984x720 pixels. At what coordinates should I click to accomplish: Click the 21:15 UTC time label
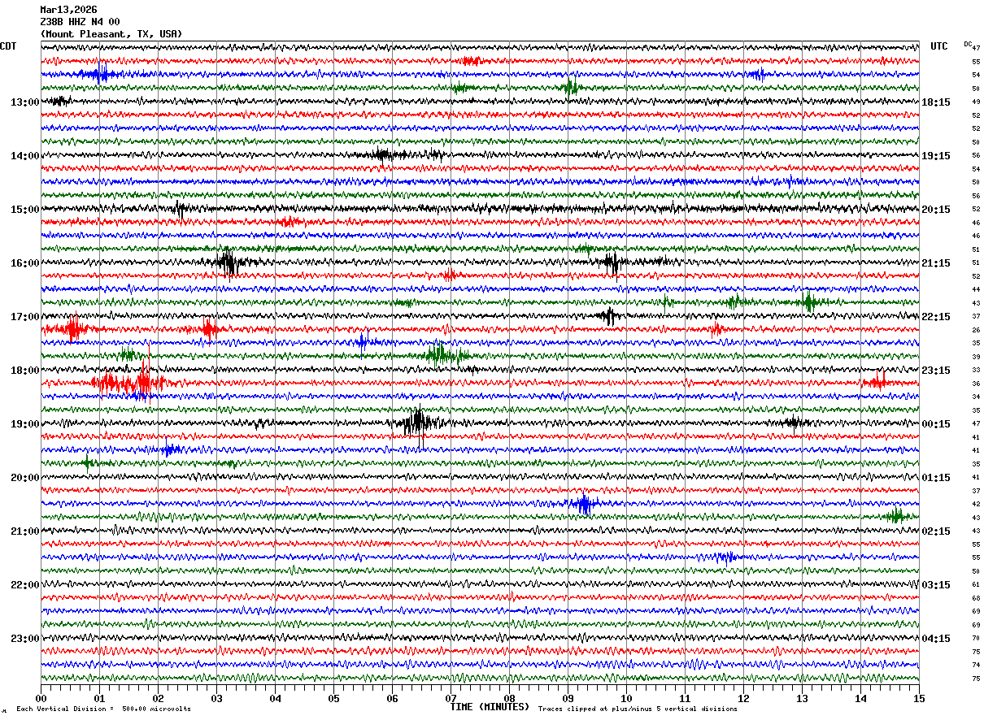[936, 263]
